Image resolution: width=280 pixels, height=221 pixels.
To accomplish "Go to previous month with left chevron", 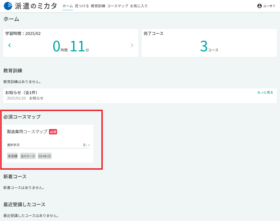I will 10,45.
